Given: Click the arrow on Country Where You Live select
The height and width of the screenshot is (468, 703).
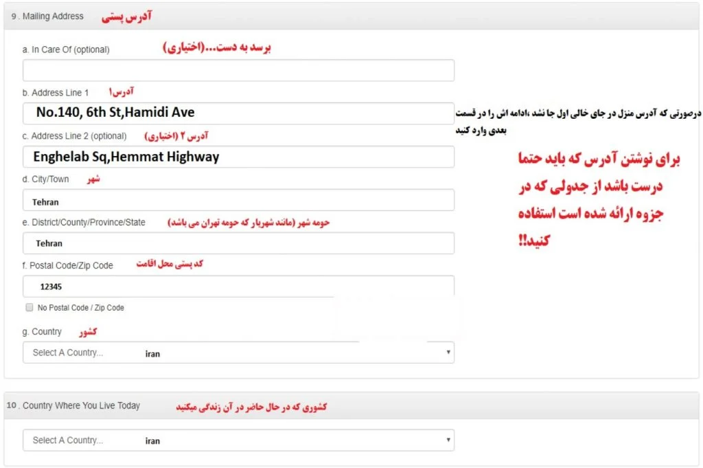Looking at the screenshot, I should point(448,440).
